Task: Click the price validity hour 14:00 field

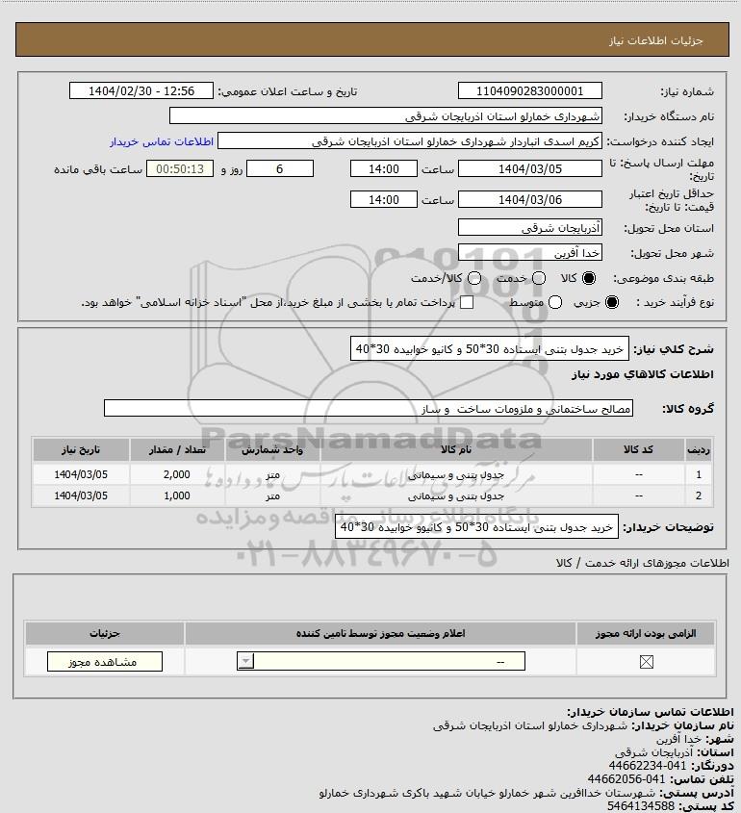Action: [x=384, y=199]
